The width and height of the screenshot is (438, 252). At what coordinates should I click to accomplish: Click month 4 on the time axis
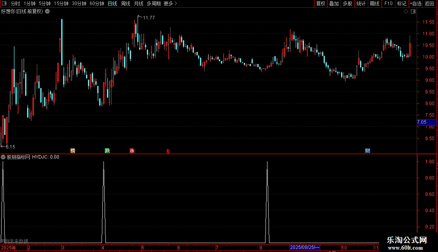(103, 247)
